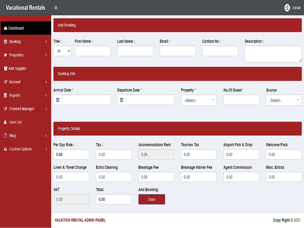
Task: Open the Add Supplier sidebar item
Action: 26,68
